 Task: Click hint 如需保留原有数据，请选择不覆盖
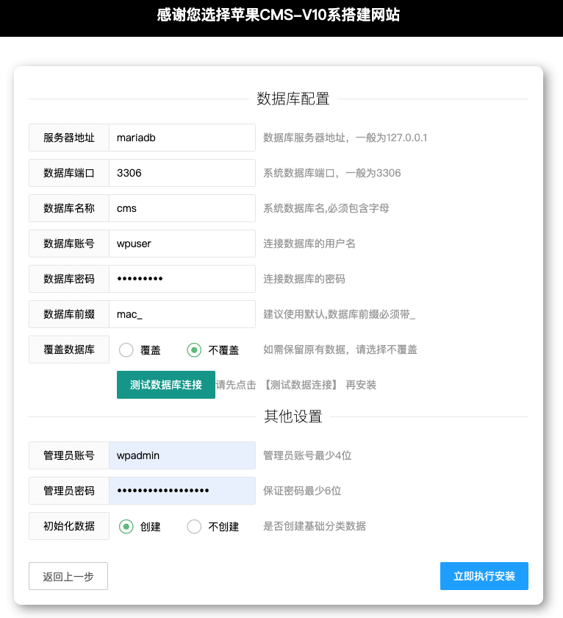pyautogui.click(x=340, y=349)
